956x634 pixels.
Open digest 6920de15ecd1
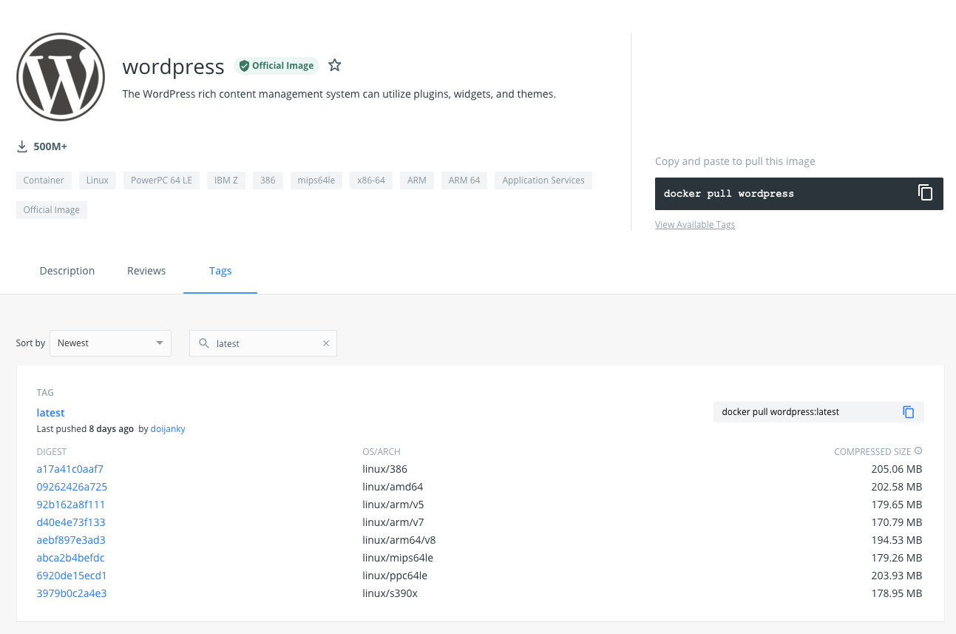pos(72,576)
